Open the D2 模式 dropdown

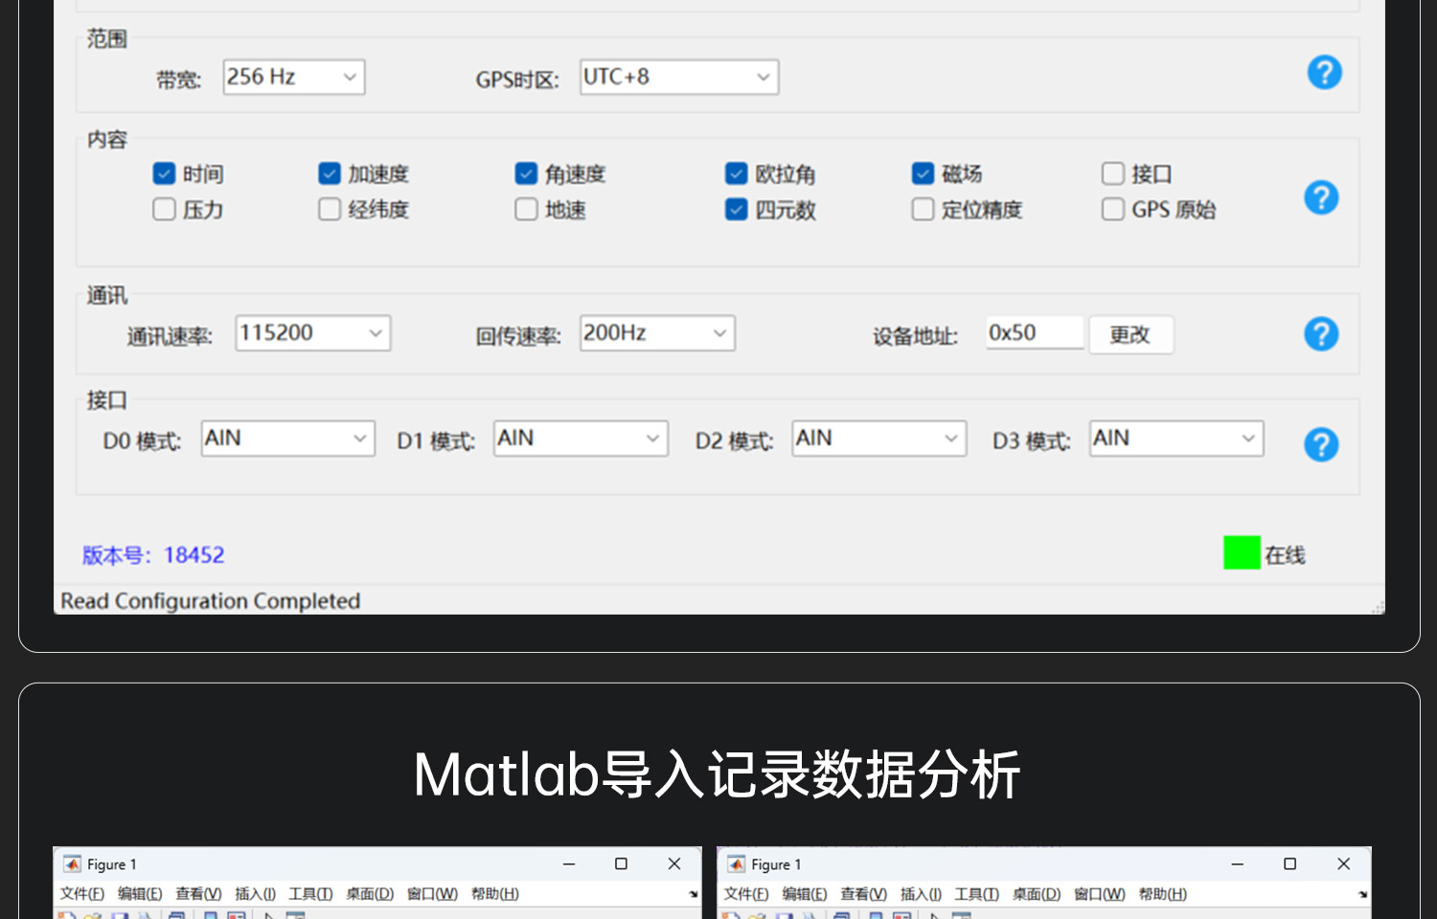tap(878, 438)
